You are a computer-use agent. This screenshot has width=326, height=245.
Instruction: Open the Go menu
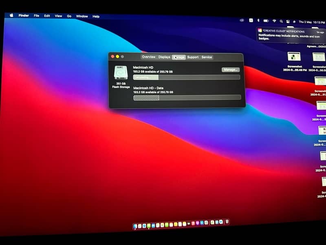click(69, 16)
